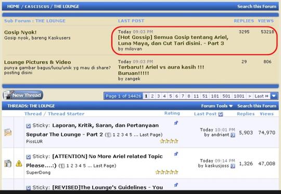
Task: Click the pin icon on Laporan Kritik sticky
Action: (176, 123)
